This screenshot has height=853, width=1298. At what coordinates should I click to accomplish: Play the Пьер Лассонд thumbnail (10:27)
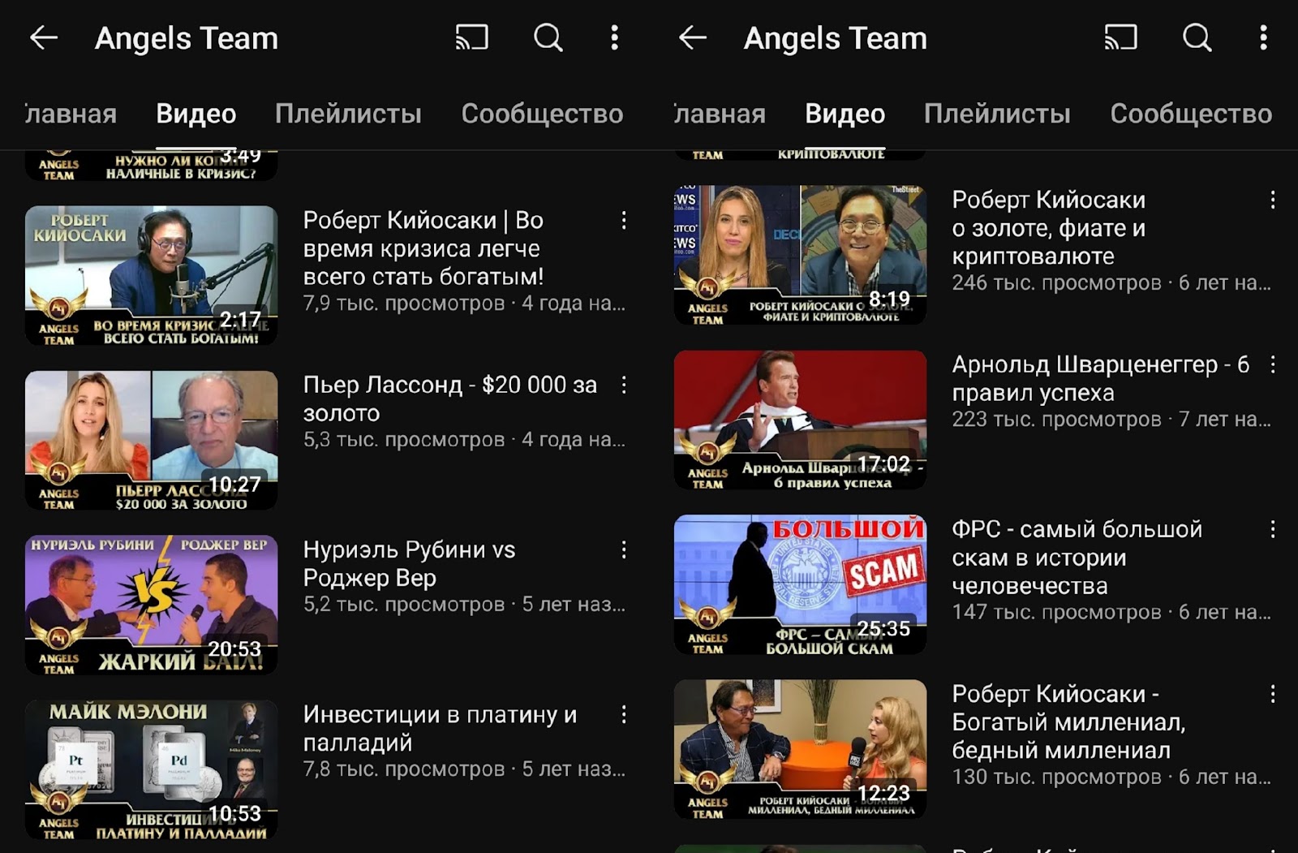pyautogui.click(x=151, y=440)
